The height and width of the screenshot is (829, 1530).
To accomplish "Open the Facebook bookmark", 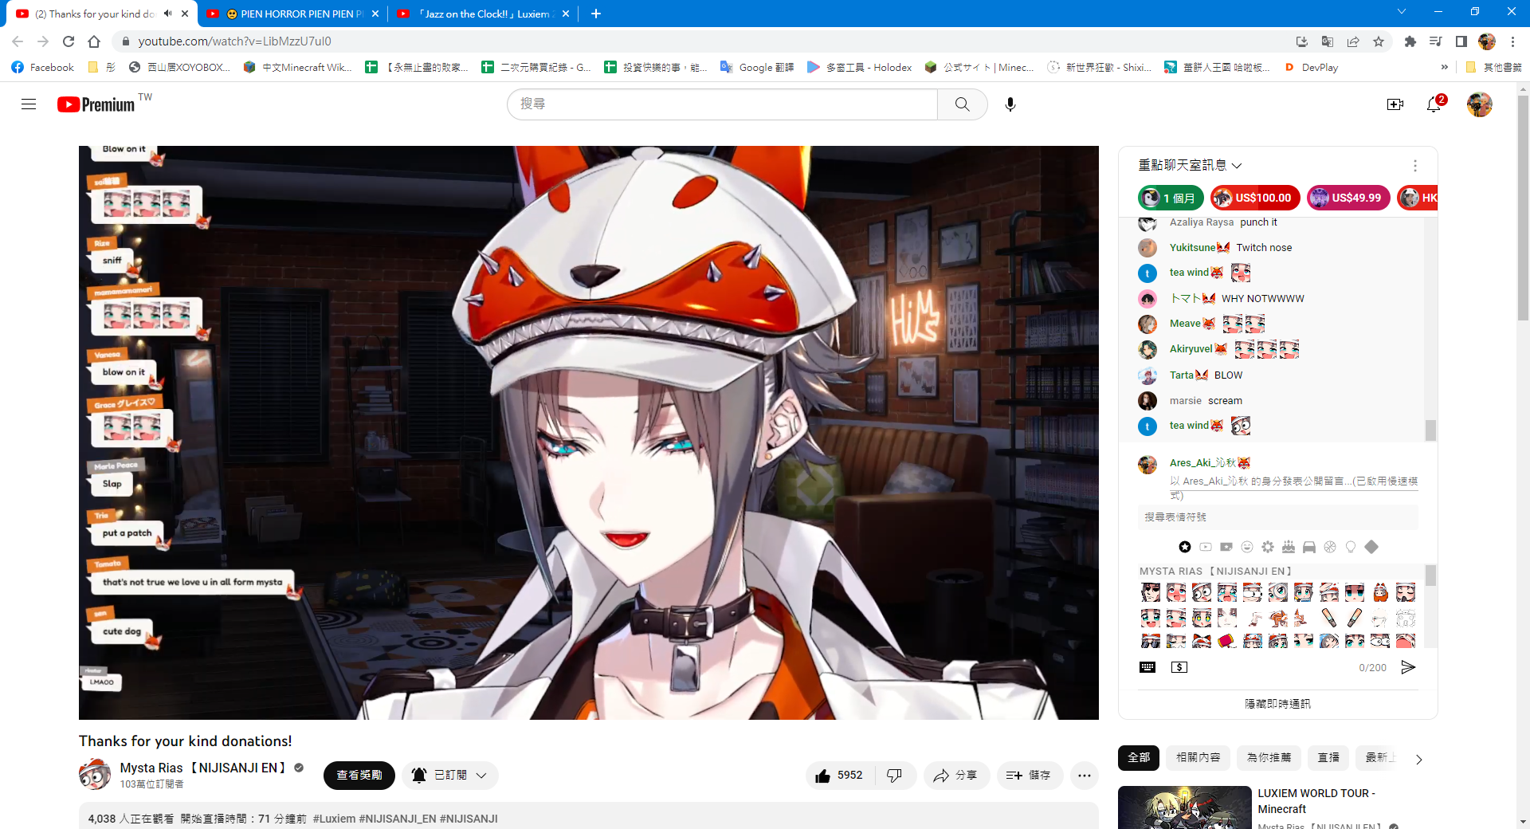I will (x=43, y=68).
